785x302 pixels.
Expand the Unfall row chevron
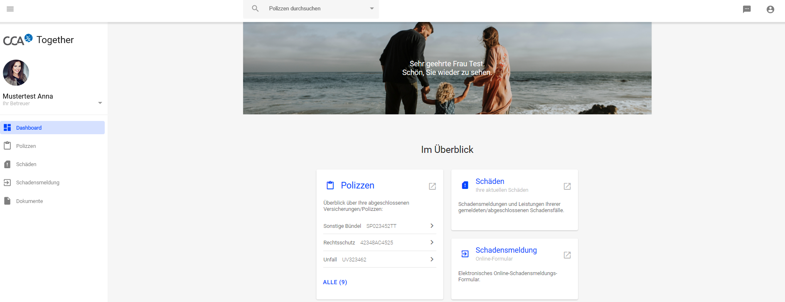point(432,259)
